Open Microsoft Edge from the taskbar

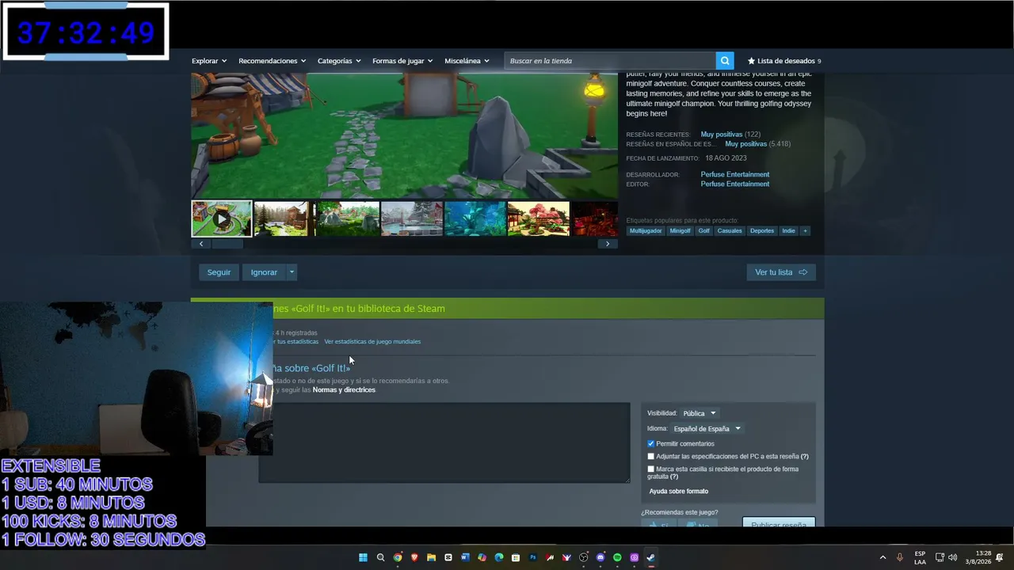coord(499,557)
